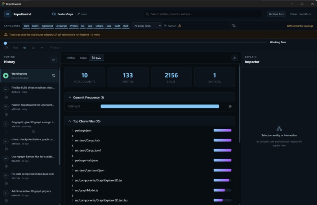Click the warning triangle next to Authors

pos(180,26)
